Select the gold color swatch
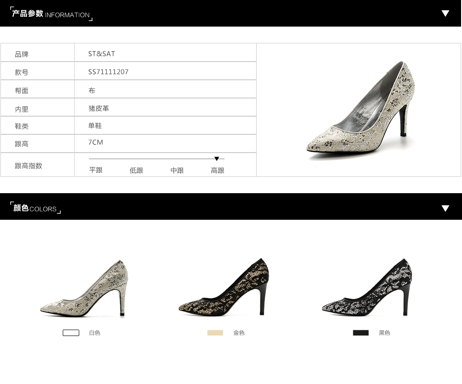This screenshot has width=462, height=384. pyautogui.click(x=215, y=333)
